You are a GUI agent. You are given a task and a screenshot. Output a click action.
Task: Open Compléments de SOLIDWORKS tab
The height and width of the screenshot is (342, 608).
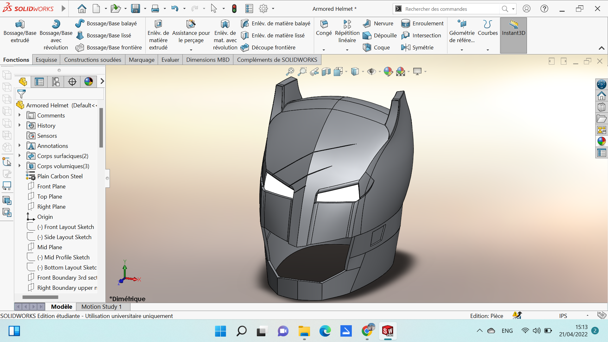[277, 60]
